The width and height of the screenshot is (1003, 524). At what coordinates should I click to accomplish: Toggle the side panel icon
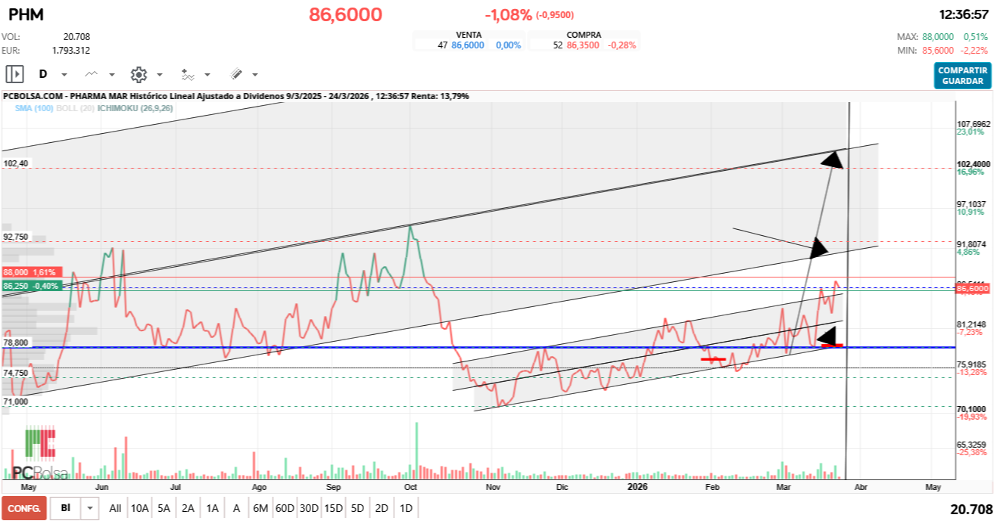(14, 74)
